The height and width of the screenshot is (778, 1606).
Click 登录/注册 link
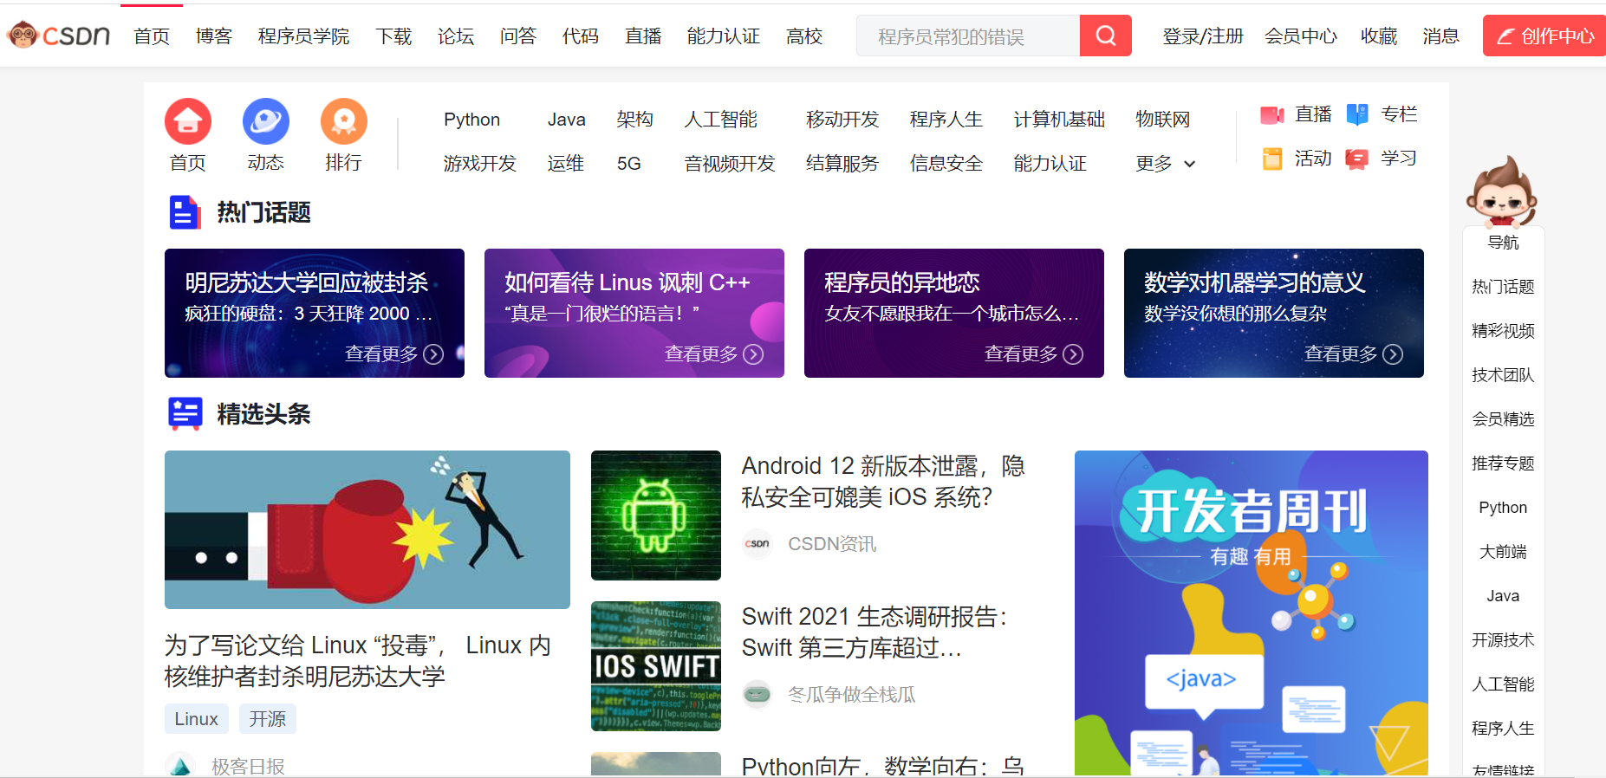click(1203, 36)
